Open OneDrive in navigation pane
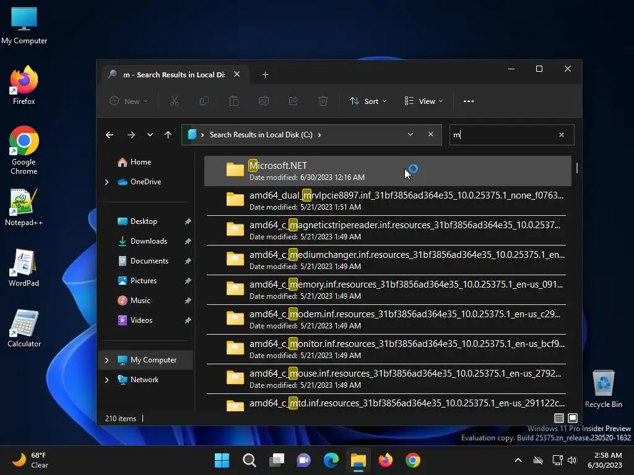634x475 pixels. tap(139, 182)
